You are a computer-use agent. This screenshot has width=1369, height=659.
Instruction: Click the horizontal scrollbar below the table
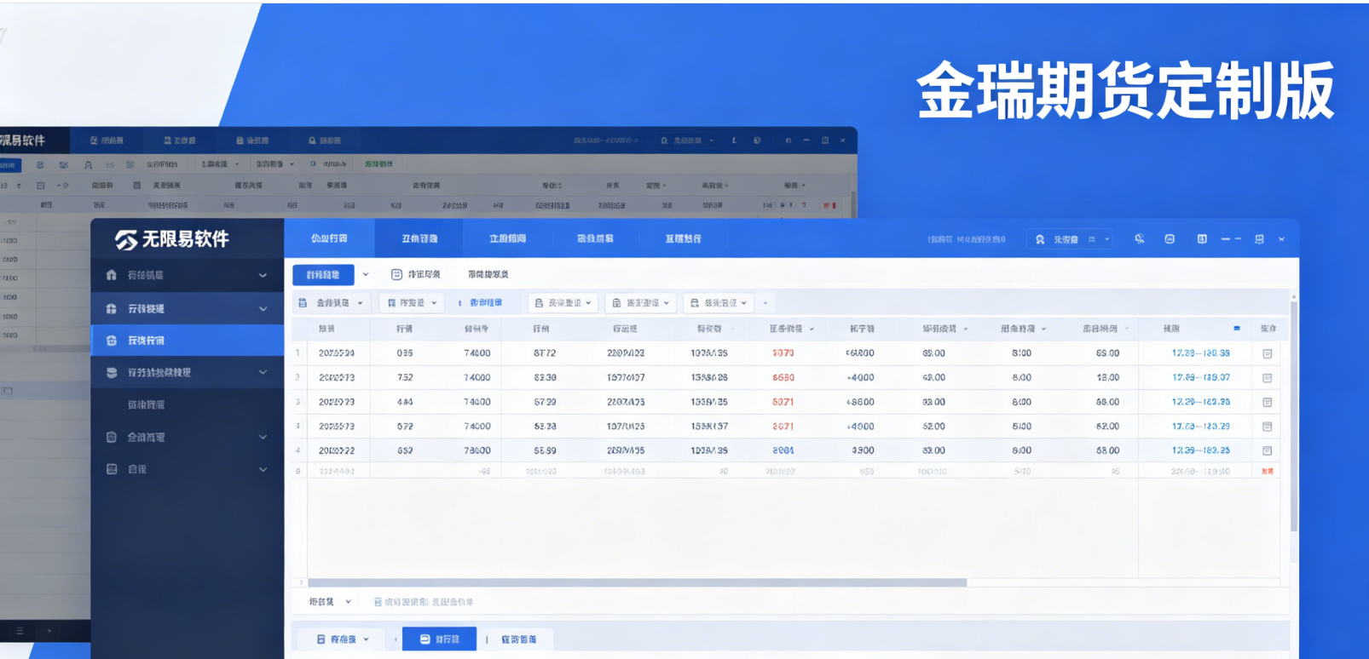[x=637, y=583]
